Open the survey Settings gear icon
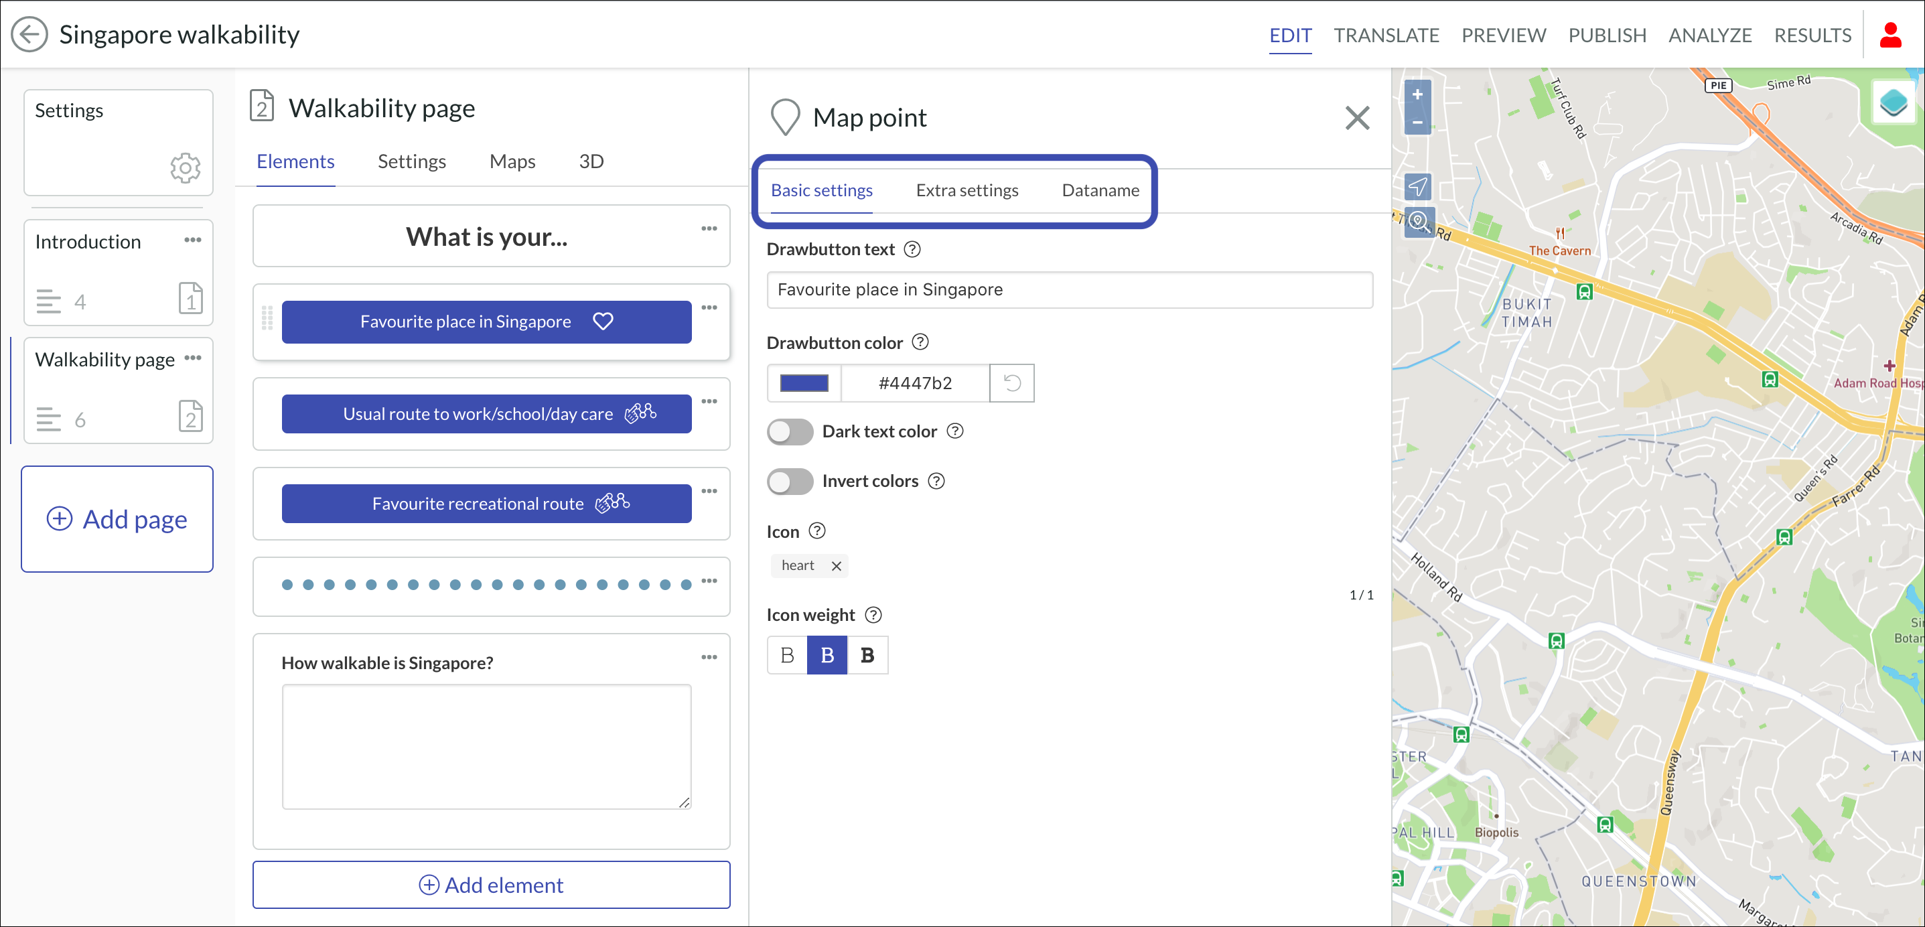 pos(185,167)
